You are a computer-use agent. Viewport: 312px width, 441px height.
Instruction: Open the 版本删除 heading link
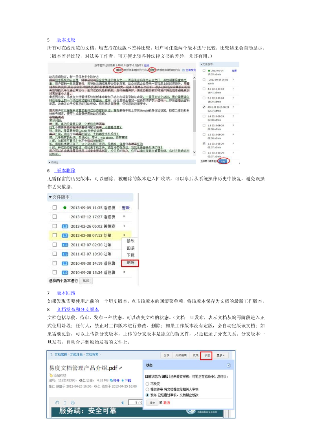[x=65, y=170]
